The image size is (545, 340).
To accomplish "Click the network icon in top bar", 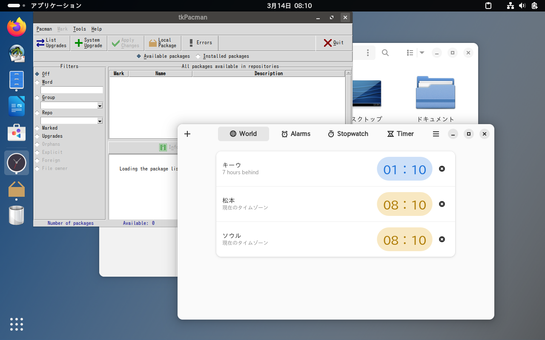I will pyautogui.click(x=511, y=6).
